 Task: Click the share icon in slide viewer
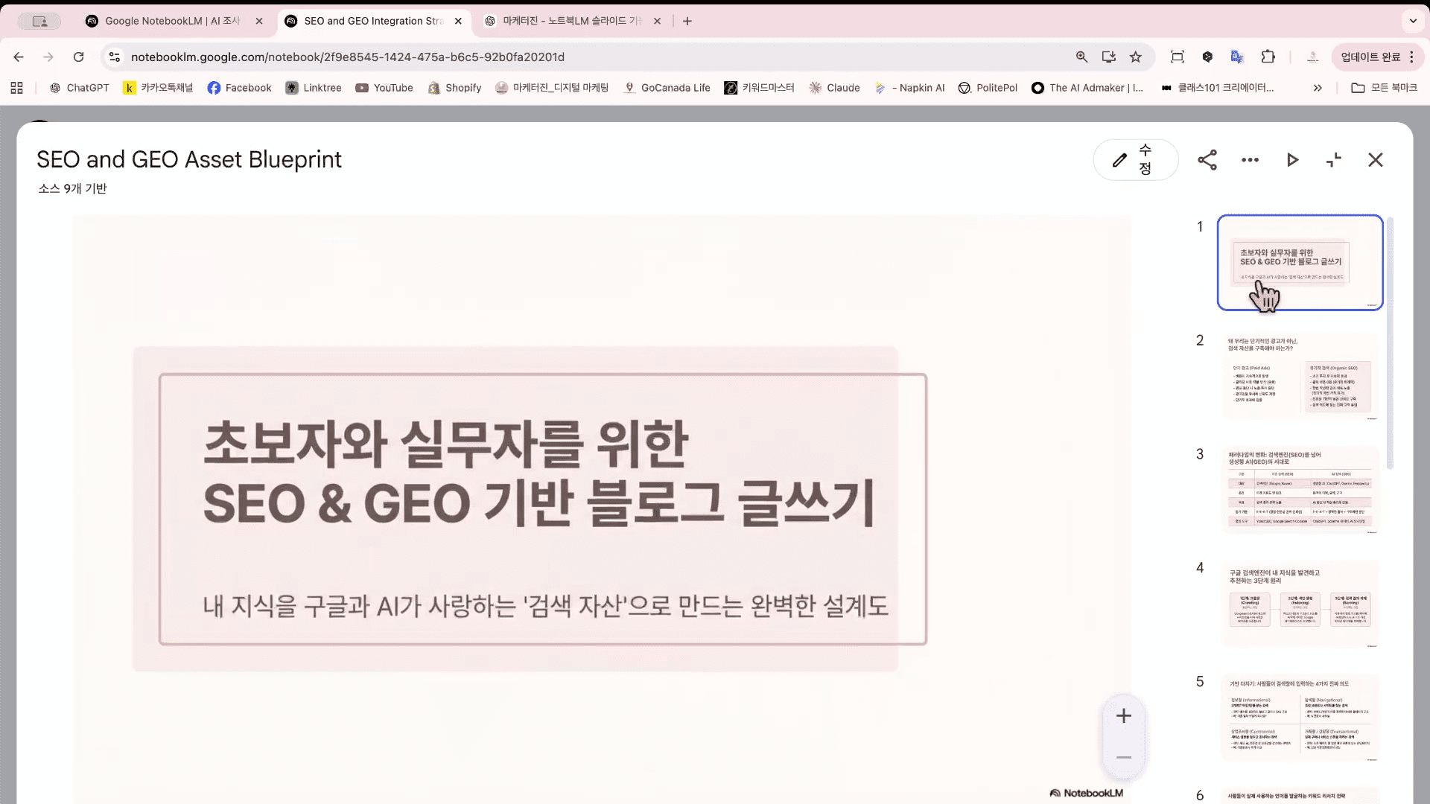pos(1207,160)
